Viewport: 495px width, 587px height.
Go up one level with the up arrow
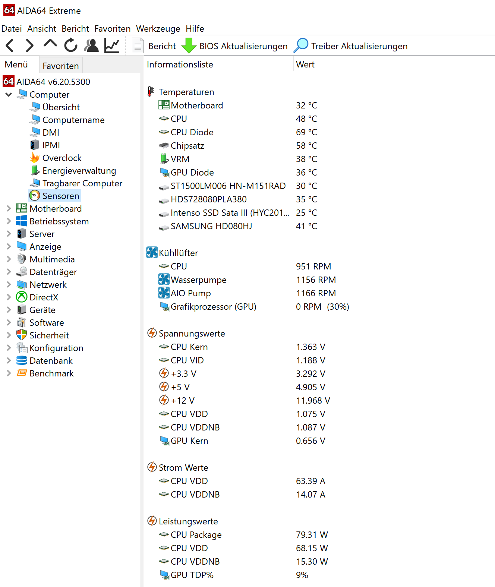pos(50,44)
